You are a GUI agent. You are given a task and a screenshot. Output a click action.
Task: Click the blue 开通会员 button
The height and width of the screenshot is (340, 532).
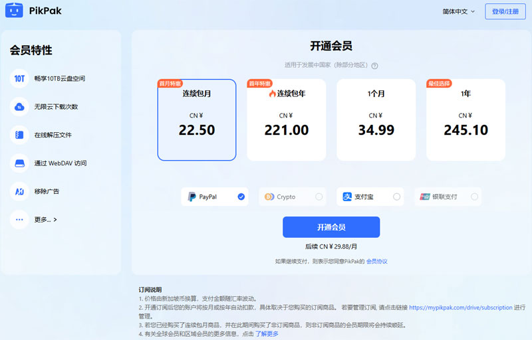(x=331, y=227)
